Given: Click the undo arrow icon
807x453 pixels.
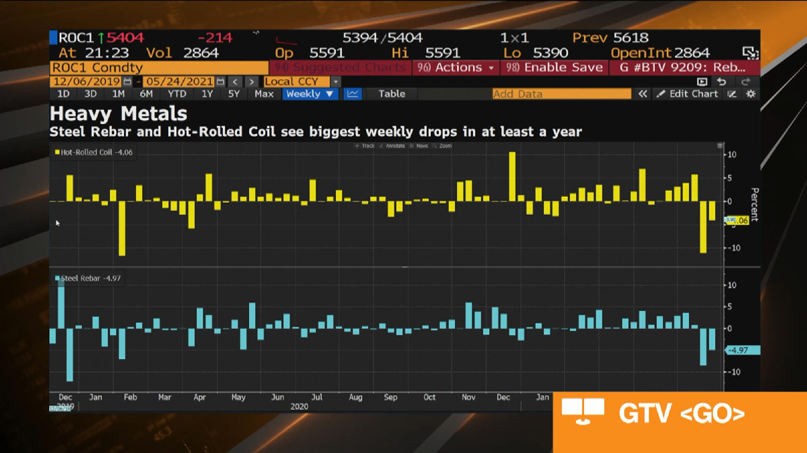Looking at the screenshot, I should (722, 82).
